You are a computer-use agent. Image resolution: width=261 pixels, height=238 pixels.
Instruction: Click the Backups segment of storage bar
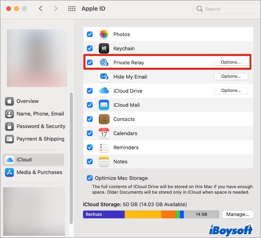pyautogui.click(x=103, y=215)
